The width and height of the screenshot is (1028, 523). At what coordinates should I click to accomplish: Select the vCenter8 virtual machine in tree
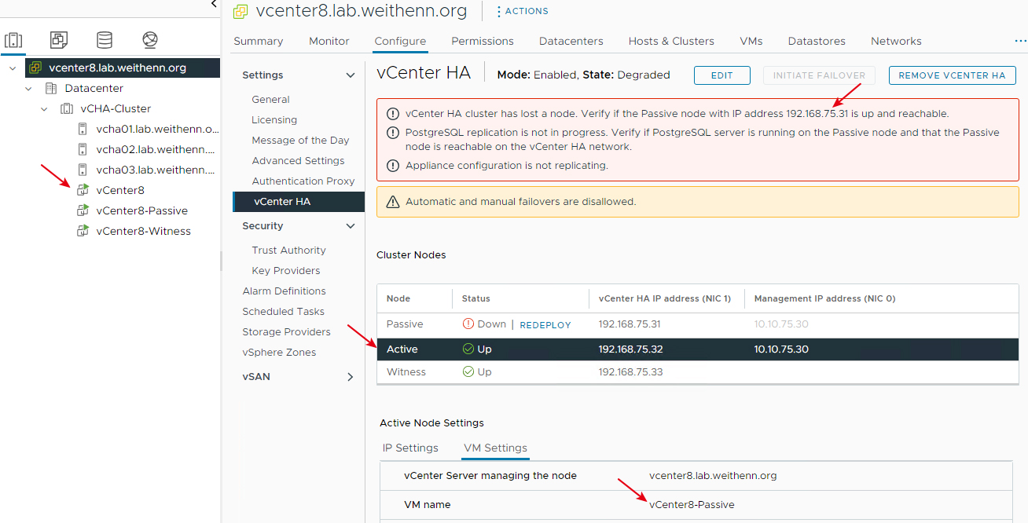(x=119, y=190)
